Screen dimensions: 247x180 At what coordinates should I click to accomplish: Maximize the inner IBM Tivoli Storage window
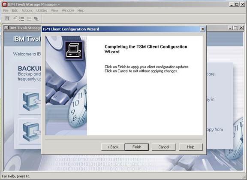(x=236, y=28)
